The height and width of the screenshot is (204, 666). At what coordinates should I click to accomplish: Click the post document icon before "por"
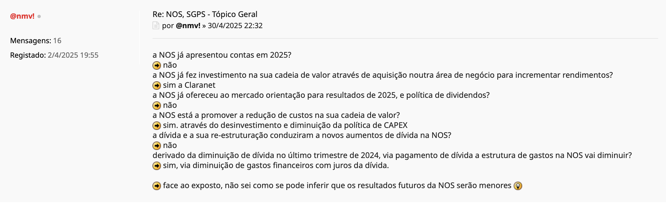tap(156, 25)
